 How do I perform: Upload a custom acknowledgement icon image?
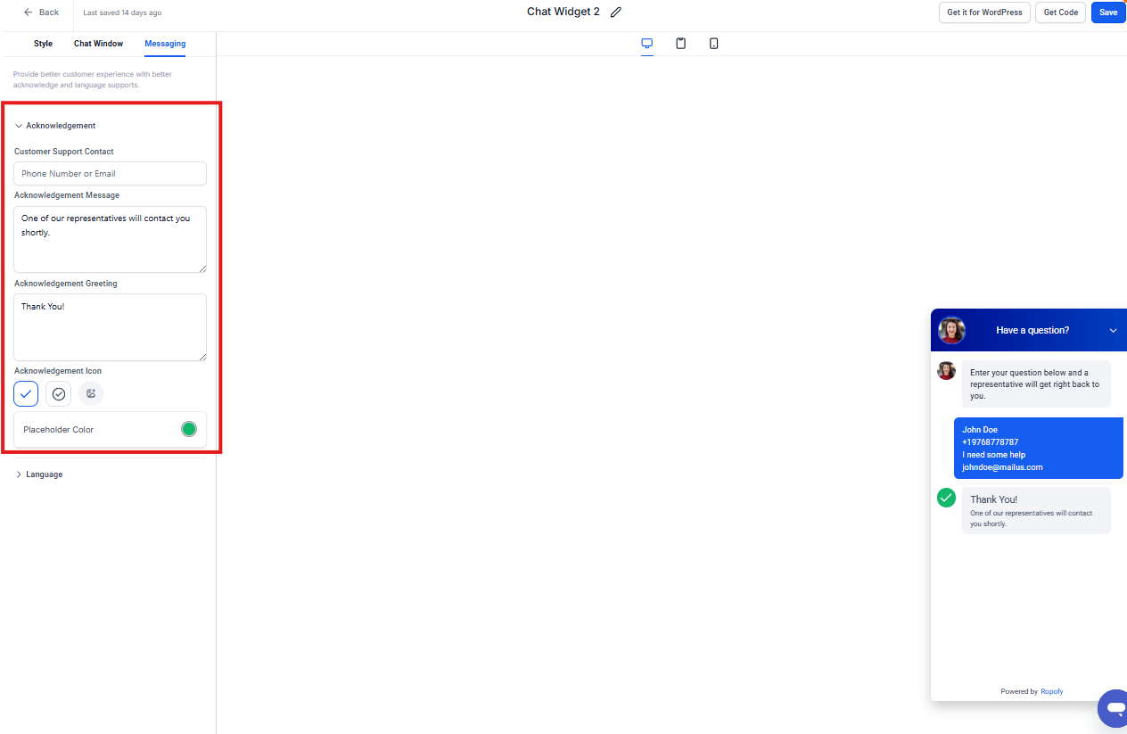[91, 393]
